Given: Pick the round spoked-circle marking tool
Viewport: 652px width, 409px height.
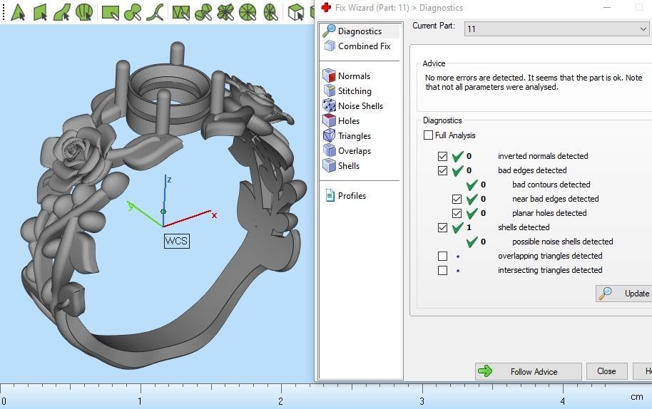Looking at the screenshot, I should pyautogui.click(x=248, y=12).
